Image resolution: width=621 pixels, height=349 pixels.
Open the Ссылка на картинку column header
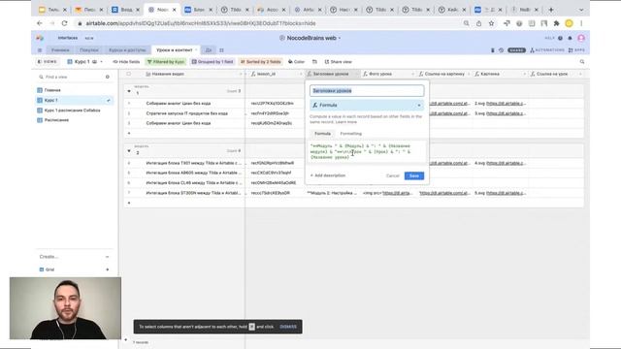click(444, 74)
